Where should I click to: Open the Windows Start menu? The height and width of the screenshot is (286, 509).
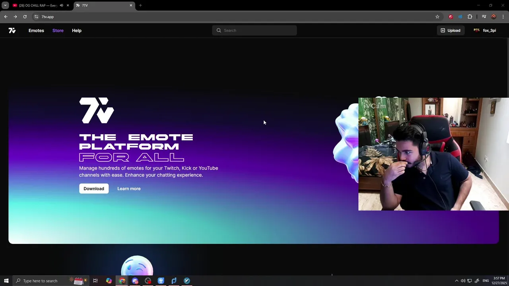coord(6,281)
